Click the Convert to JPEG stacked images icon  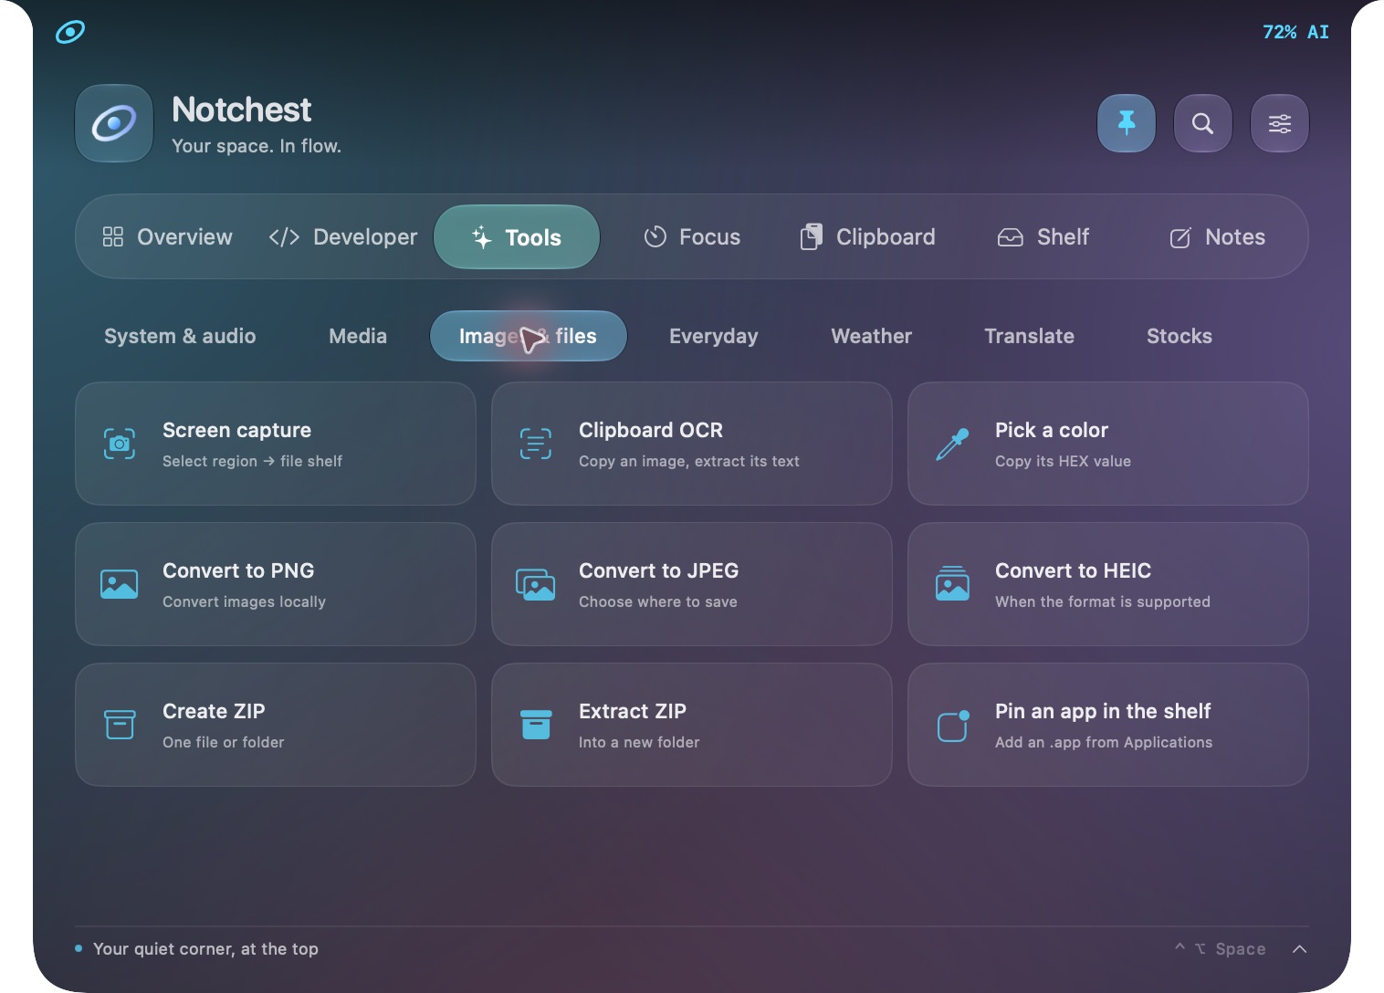536,584
